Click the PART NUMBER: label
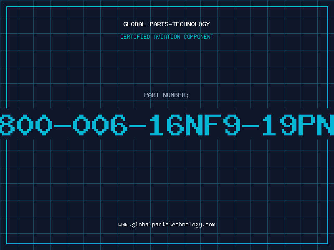Viewport: 334px width, 250px height. [167, 95]
